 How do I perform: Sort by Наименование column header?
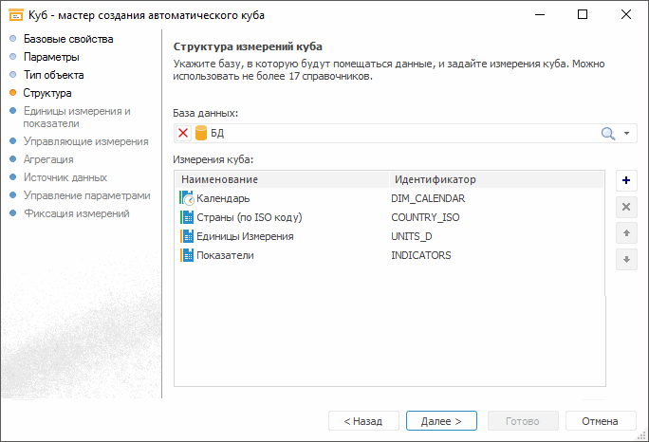(282, 179)
